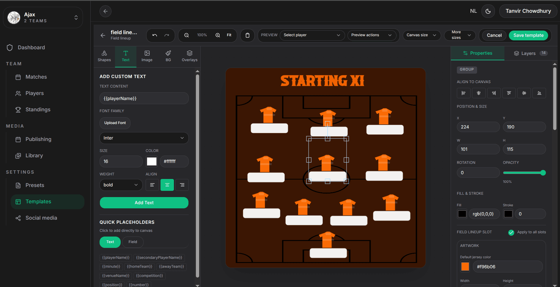Switch language with NL button
This screenshot has height=287, width=560.
pos(473,11)
